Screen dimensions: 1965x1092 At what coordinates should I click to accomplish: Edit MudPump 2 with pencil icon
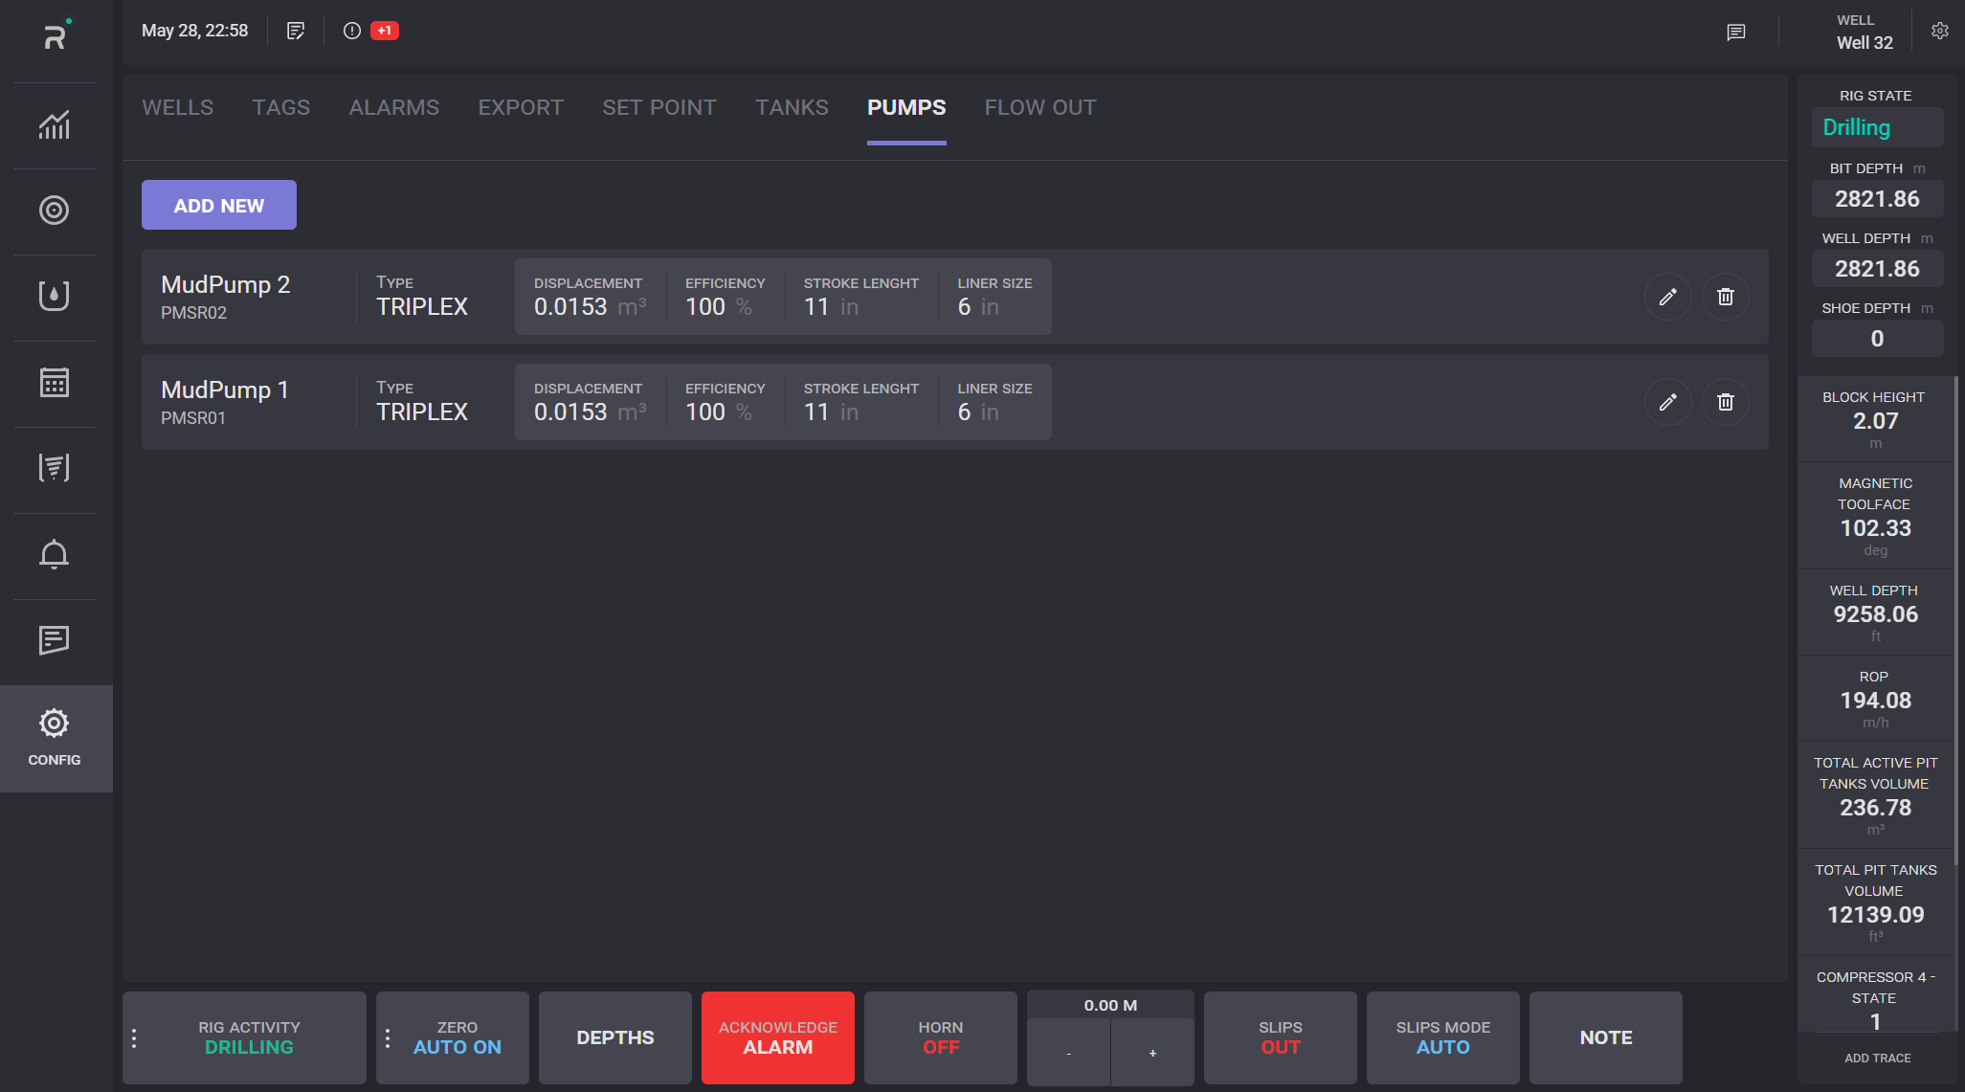click(1667, 297)
